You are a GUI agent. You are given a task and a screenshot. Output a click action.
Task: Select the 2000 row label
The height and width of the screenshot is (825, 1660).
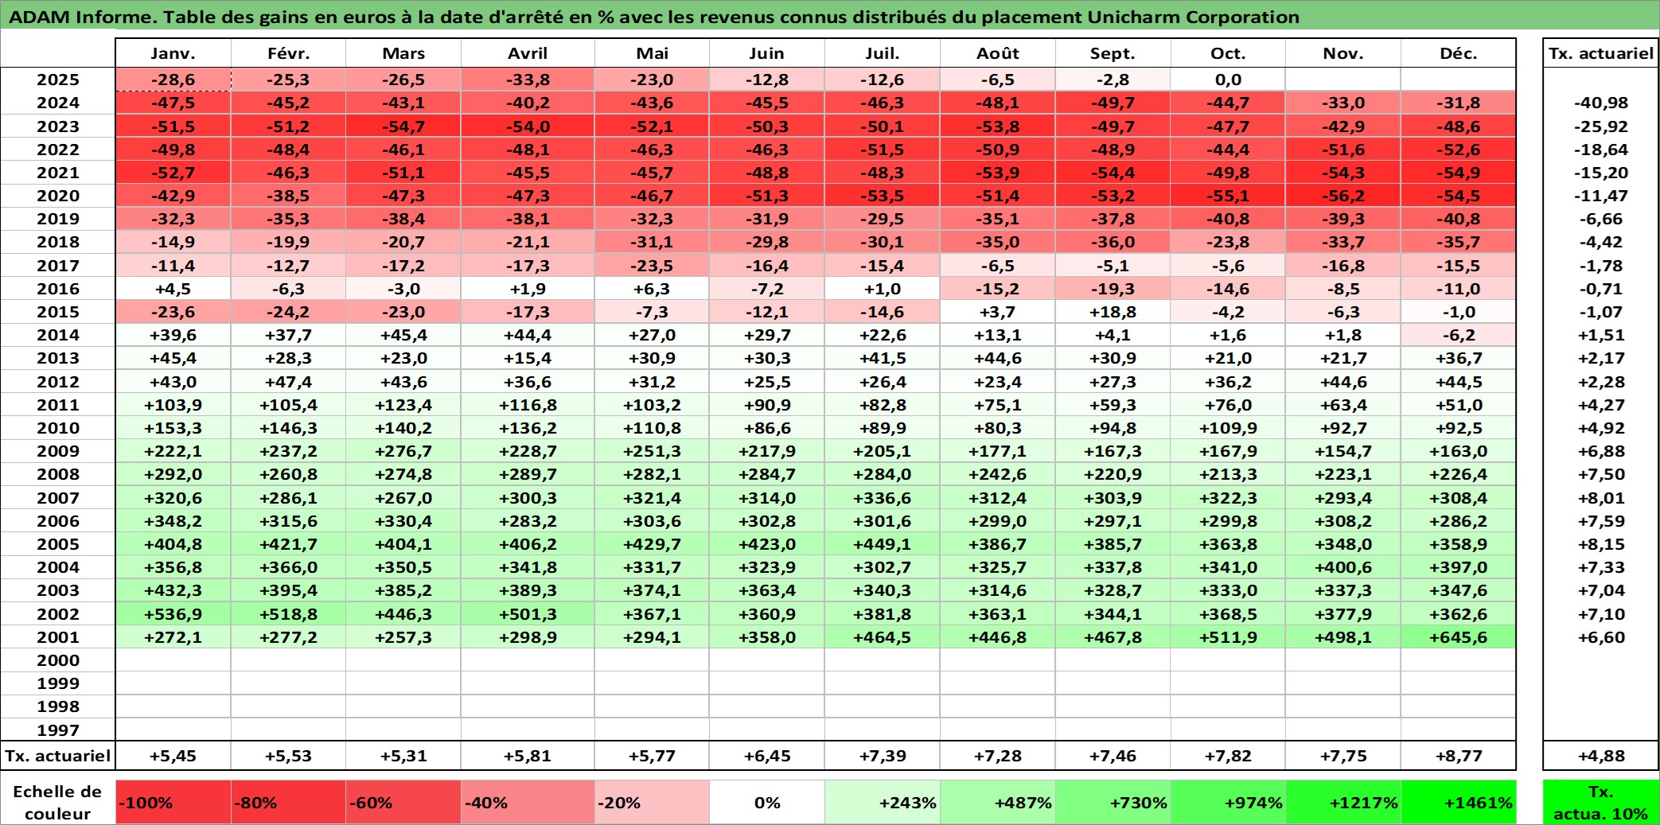(58, 660)
